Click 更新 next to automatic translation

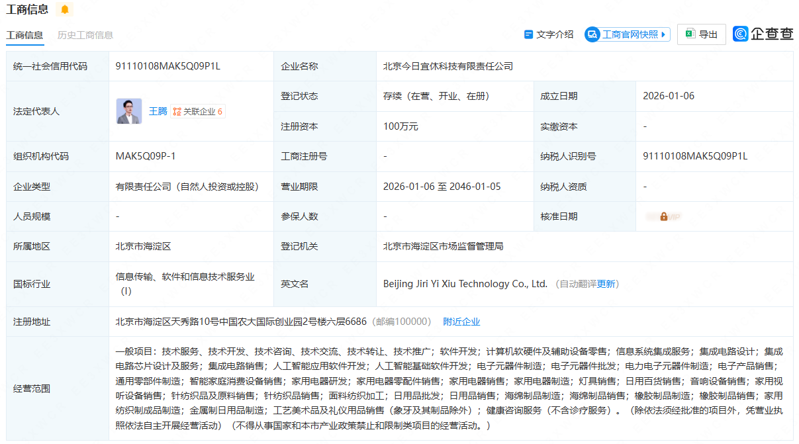pos(606,284)
